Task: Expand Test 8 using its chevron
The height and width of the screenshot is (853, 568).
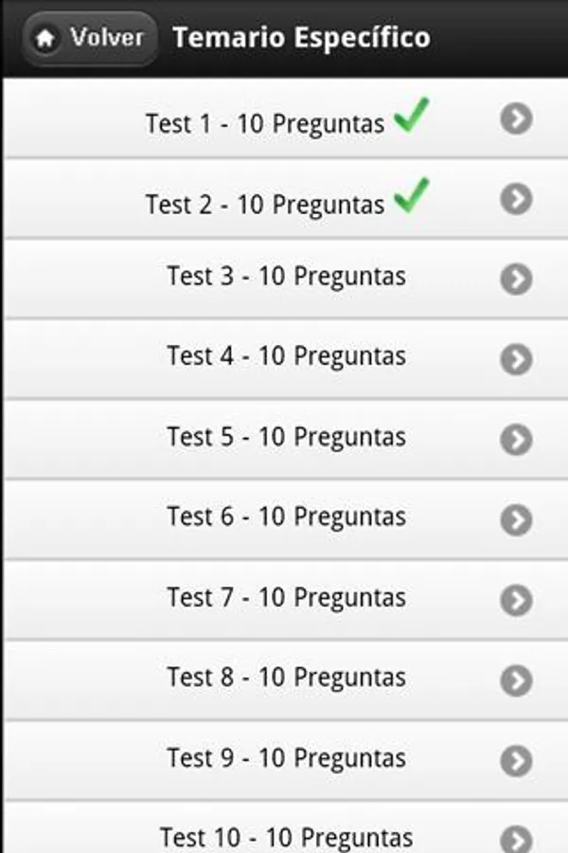Action: 516,680
